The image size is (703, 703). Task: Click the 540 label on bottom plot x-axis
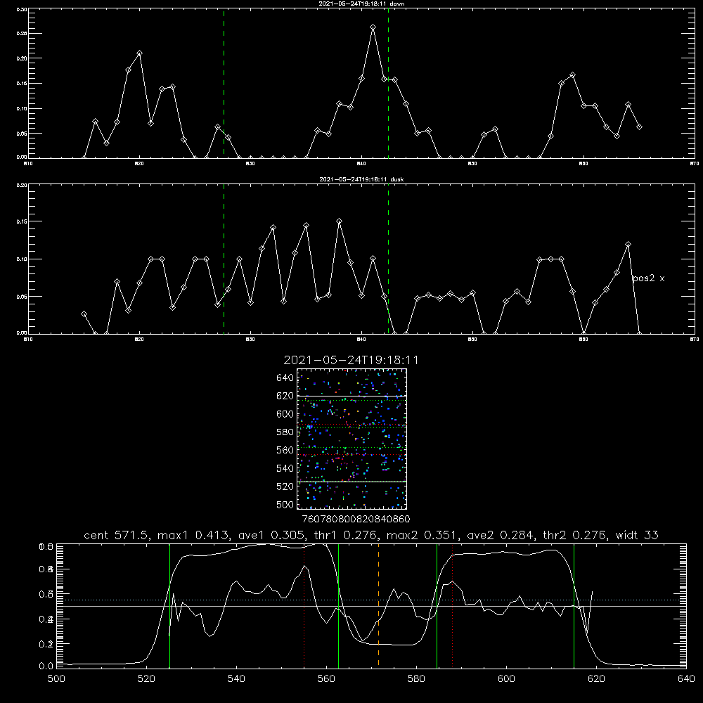(x=236, y=679)
